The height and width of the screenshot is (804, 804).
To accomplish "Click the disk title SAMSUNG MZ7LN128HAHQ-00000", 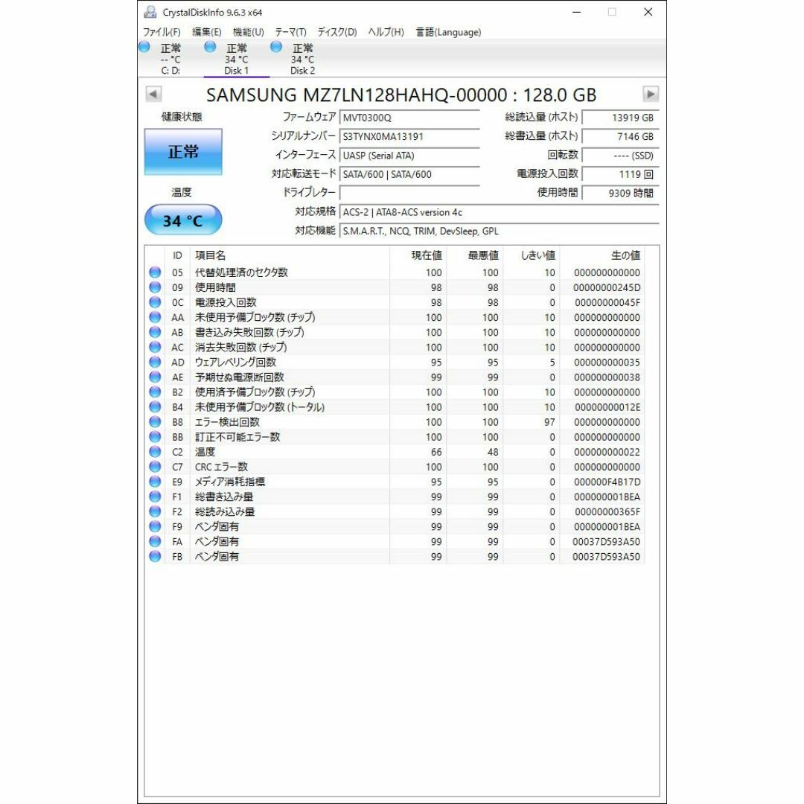I will click(x=401, y=95).
